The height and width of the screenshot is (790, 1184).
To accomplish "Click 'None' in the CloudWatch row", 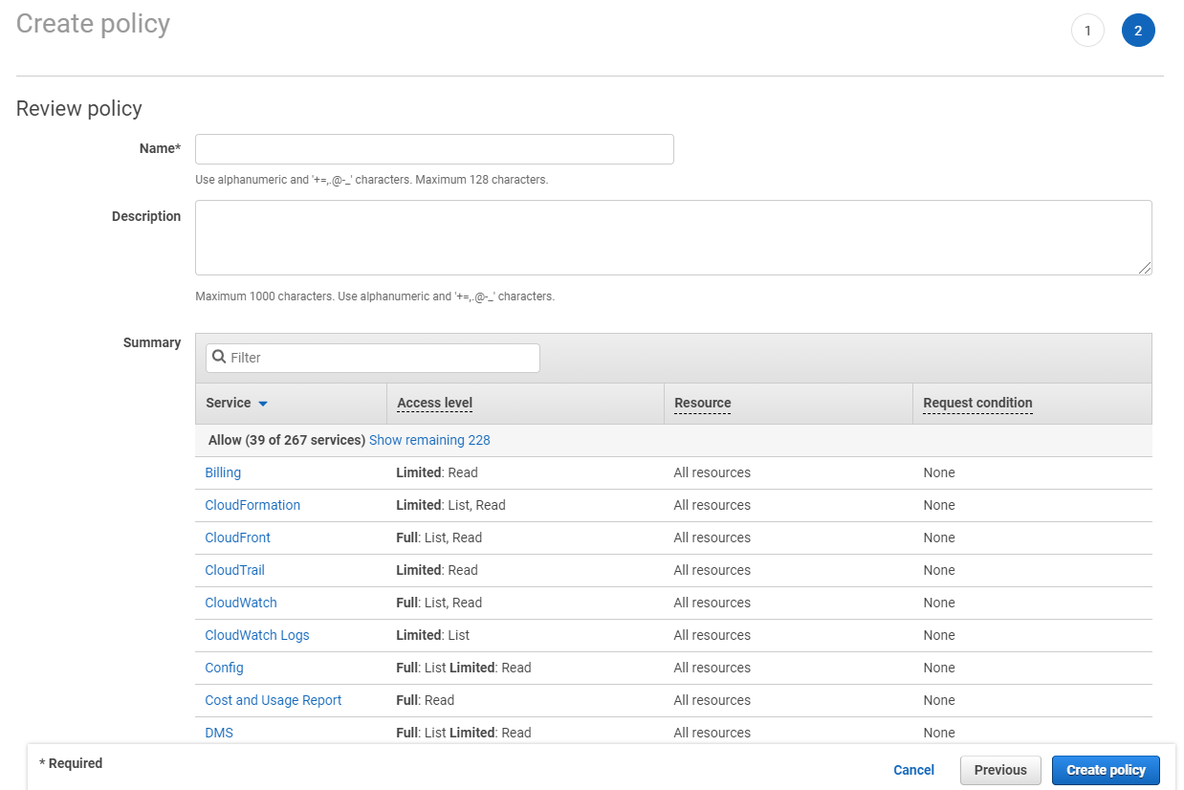I will coord(939,603).
